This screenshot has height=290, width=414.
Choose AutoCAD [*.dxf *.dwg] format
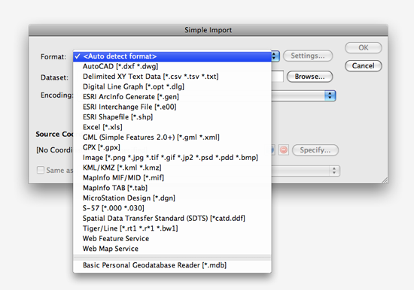click(x=172, y=66)
